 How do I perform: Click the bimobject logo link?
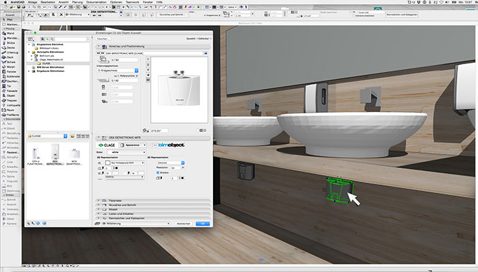tap(171, 145)
